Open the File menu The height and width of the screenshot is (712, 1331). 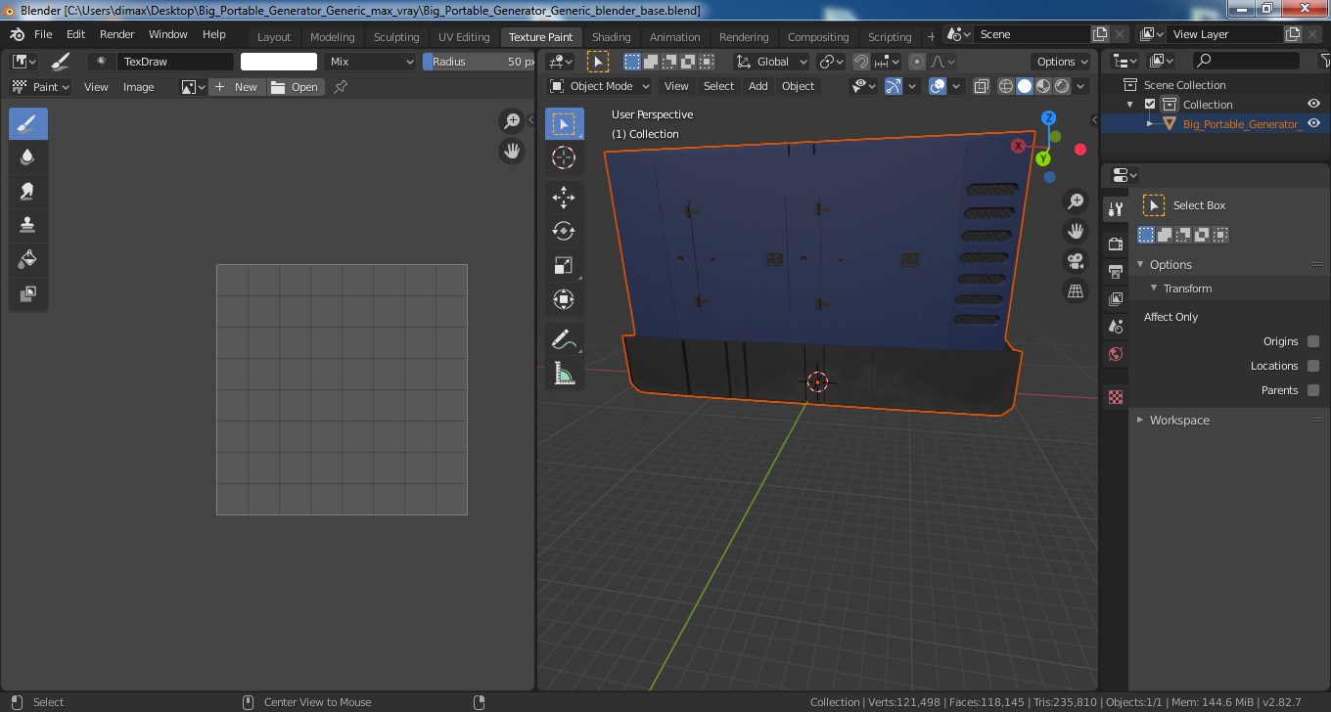(43, 34)
